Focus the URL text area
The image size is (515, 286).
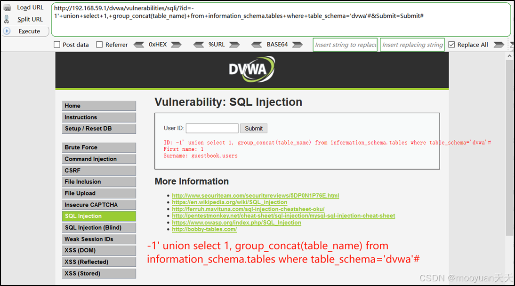(x=281, y=20)
